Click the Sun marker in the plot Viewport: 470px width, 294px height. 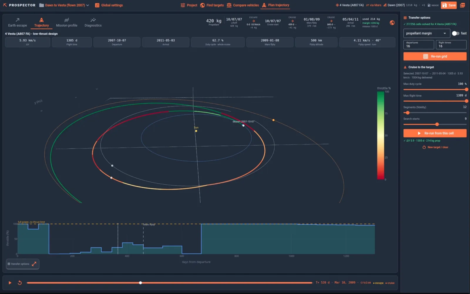pyautogui.click(x=196, y=131)
